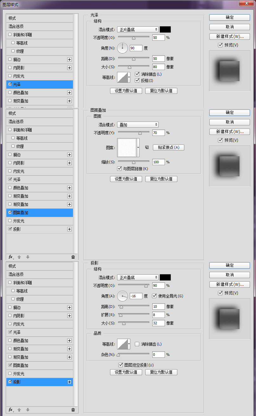Click 复位为默认值 in the 投影 section
Viewport: 256px width, 416px height.
[161, 372]
